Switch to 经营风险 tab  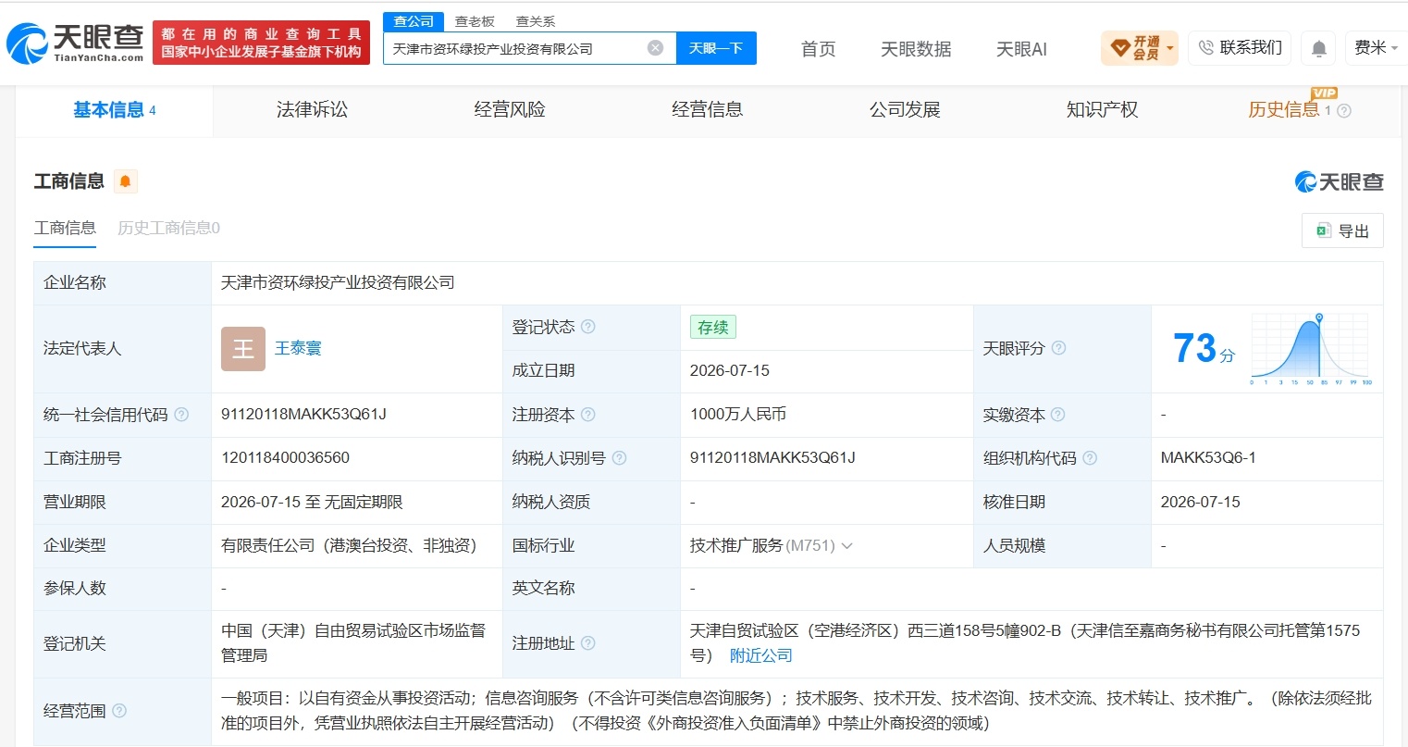point(510,110)
